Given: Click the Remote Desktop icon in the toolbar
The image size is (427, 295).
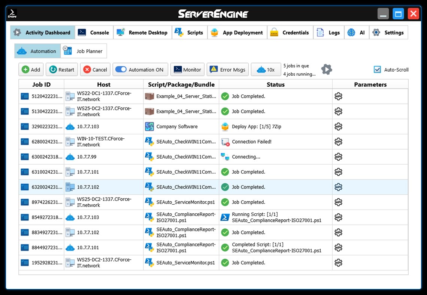Looking at the screenshot, I should 120,32.
